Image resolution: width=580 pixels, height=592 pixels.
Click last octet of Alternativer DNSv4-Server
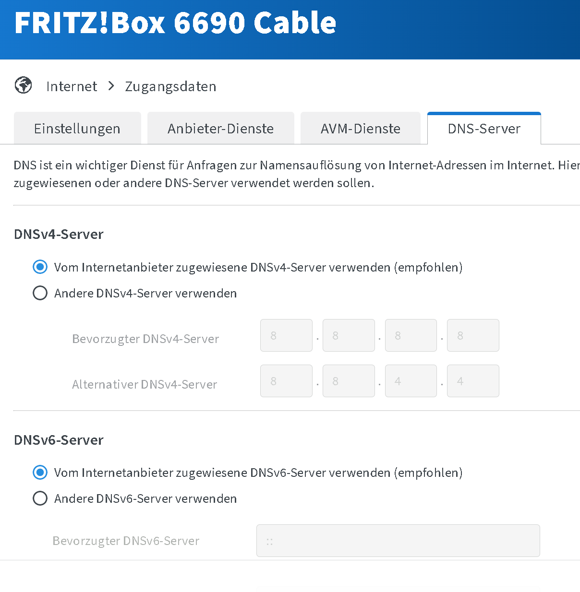coord(473,381)
